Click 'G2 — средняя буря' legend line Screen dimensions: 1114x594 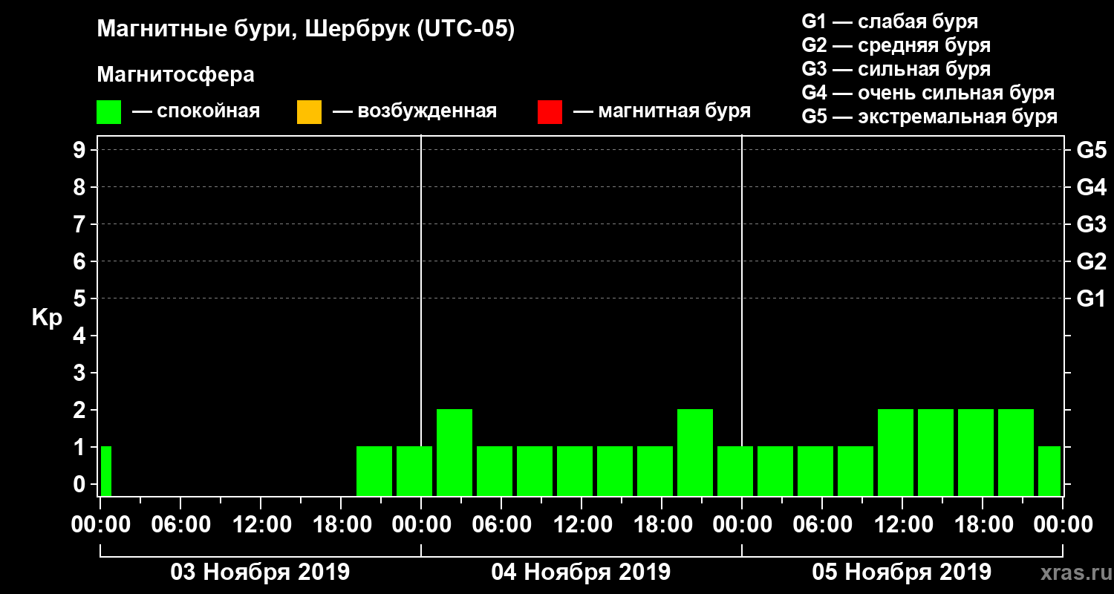coord(896,45)
